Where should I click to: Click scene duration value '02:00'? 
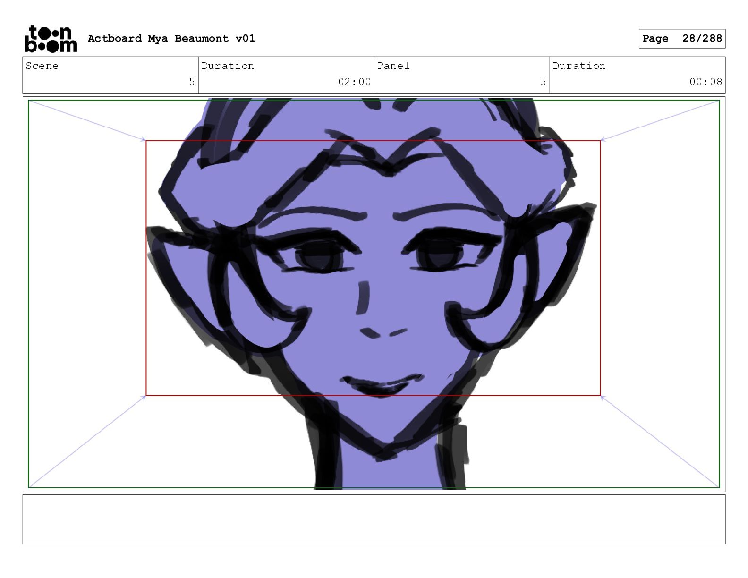[355, 82]
